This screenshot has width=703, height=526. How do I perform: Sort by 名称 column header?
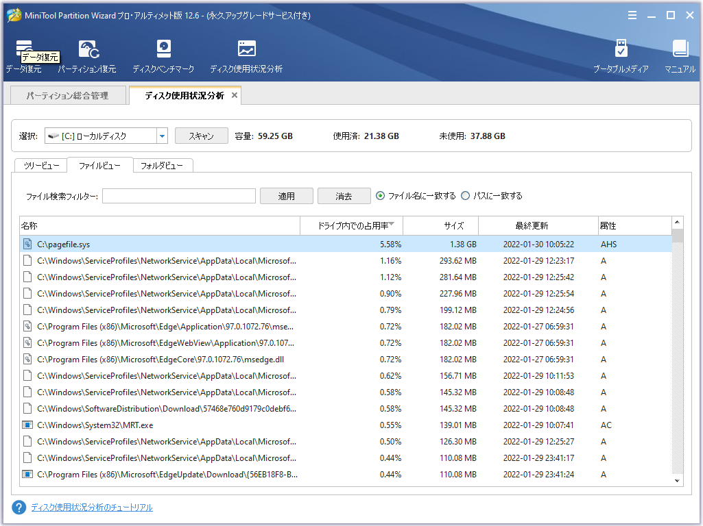[x=160, y=225]
